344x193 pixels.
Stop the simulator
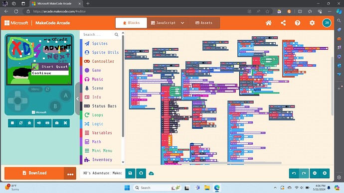(x=12, y=123)
